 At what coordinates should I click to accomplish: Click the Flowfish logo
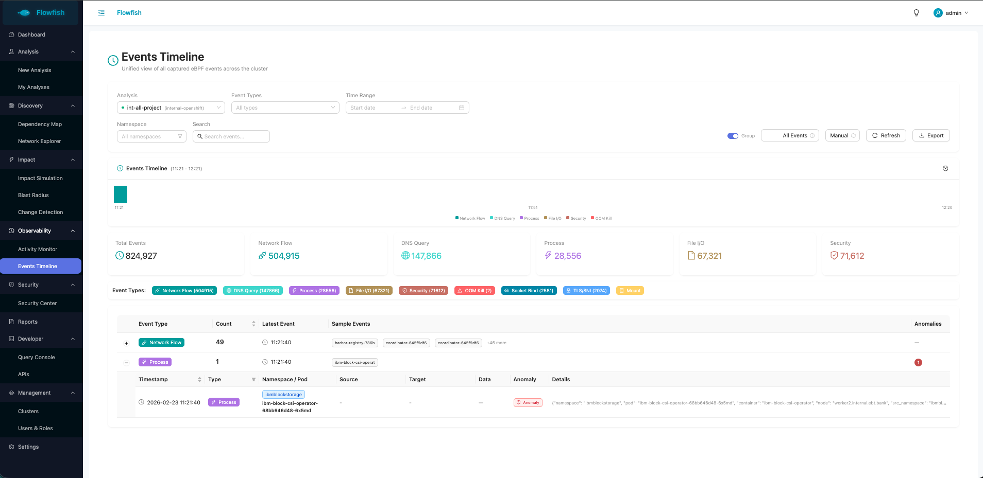click(x=41, y=13)
